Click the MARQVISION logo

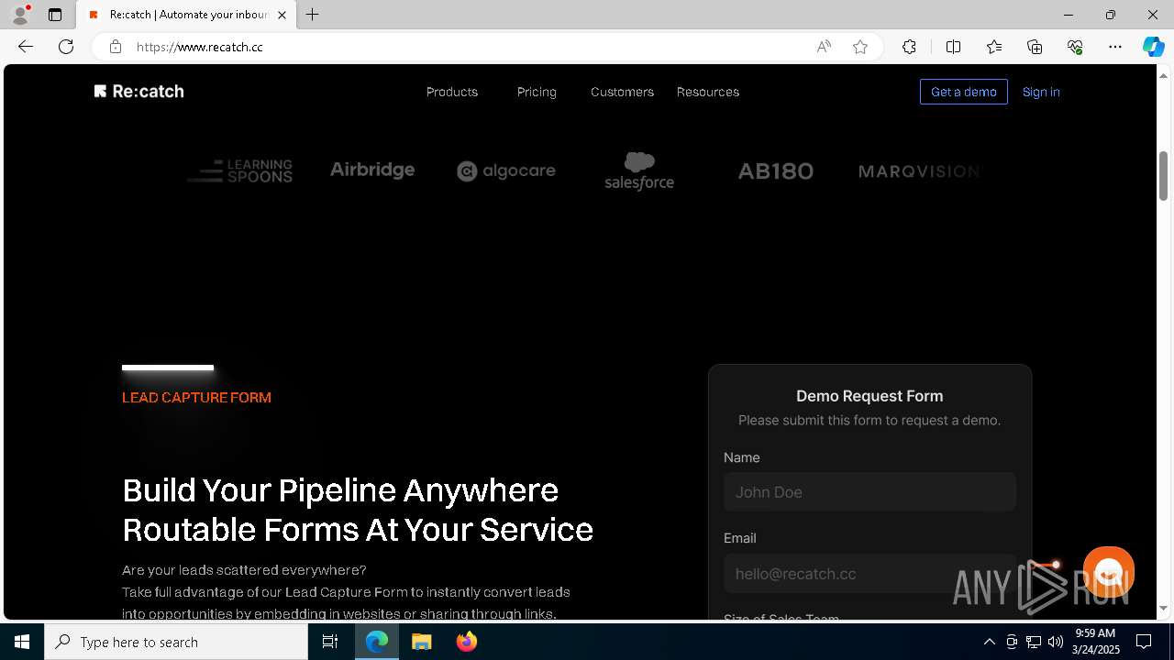919,171
